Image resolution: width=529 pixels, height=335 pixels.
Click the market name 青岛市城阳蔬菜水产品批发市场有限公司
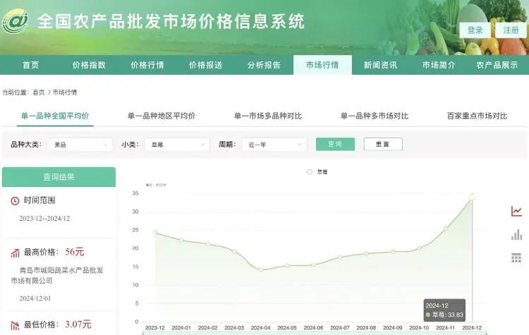[57, 275]
